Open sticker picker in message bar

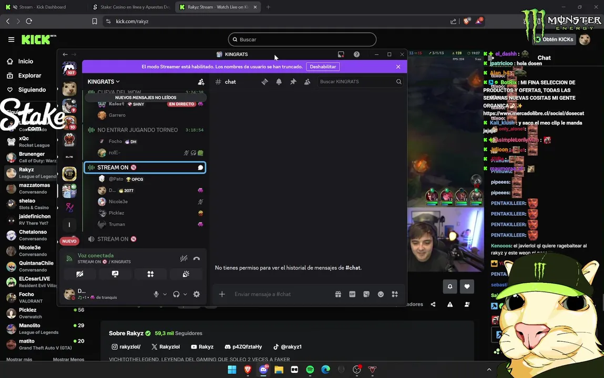[x=366, y=294]
